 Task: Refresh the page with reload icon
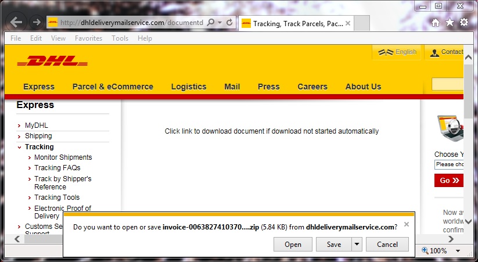tap(229, 22)
